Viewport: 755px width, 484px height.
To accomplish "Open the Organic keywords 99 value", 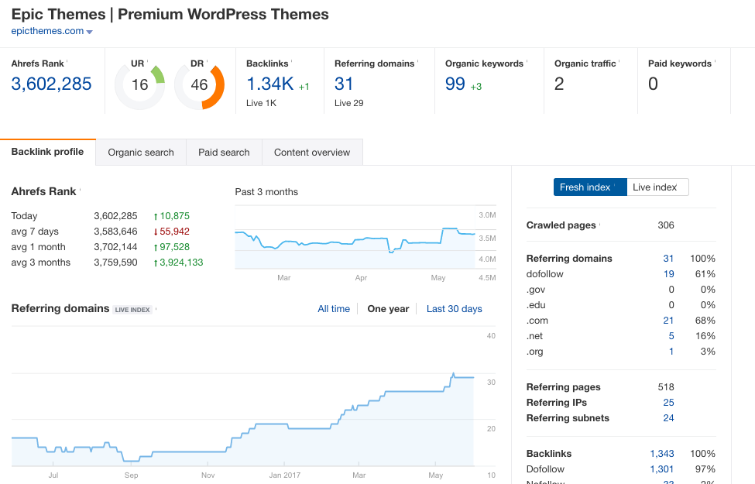I will (x=455, y=84).
